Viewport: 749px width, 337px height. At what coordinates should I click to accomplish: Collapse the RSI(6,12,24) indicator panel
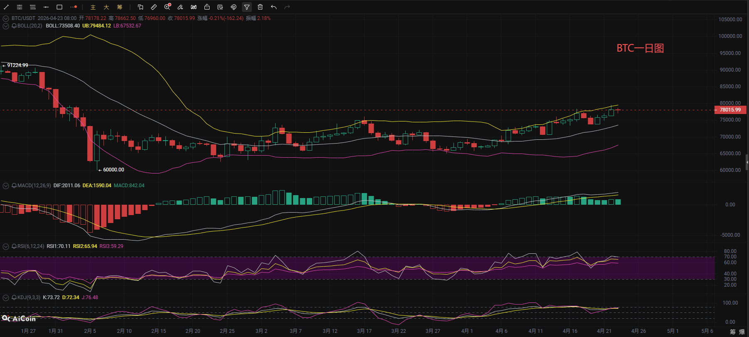[6, 246]
